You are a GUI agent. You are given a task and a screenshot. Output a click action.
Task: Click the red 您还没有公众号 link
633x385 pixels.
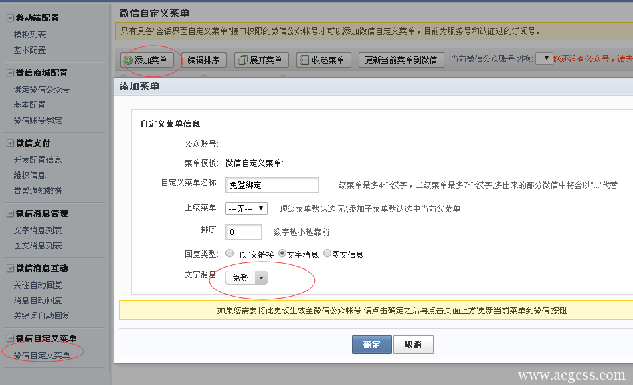coord(593,59)
